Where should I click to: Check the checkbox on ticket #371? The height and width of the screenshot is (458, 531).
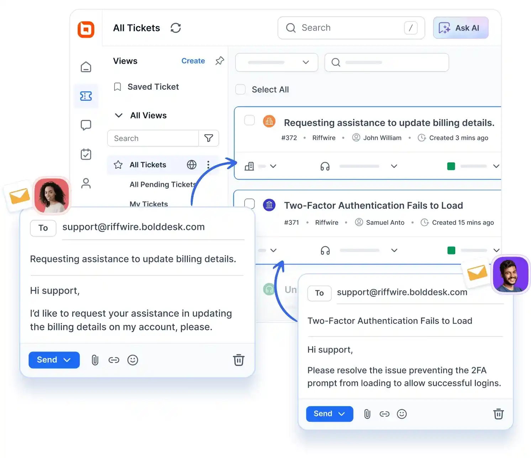pyautogui.click(x=249, y=204)
